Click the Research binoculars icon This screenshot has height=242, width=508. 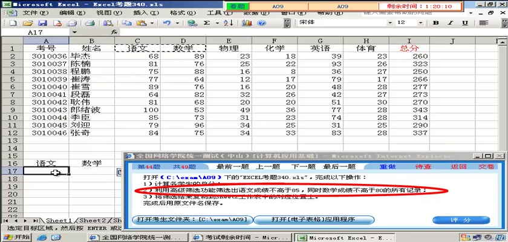(108, 23)
